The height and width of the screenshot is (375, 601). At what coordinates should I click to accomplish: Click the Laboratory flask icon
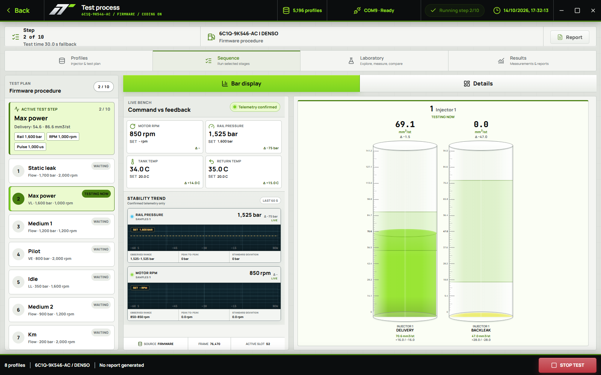(x=351, y=61)
